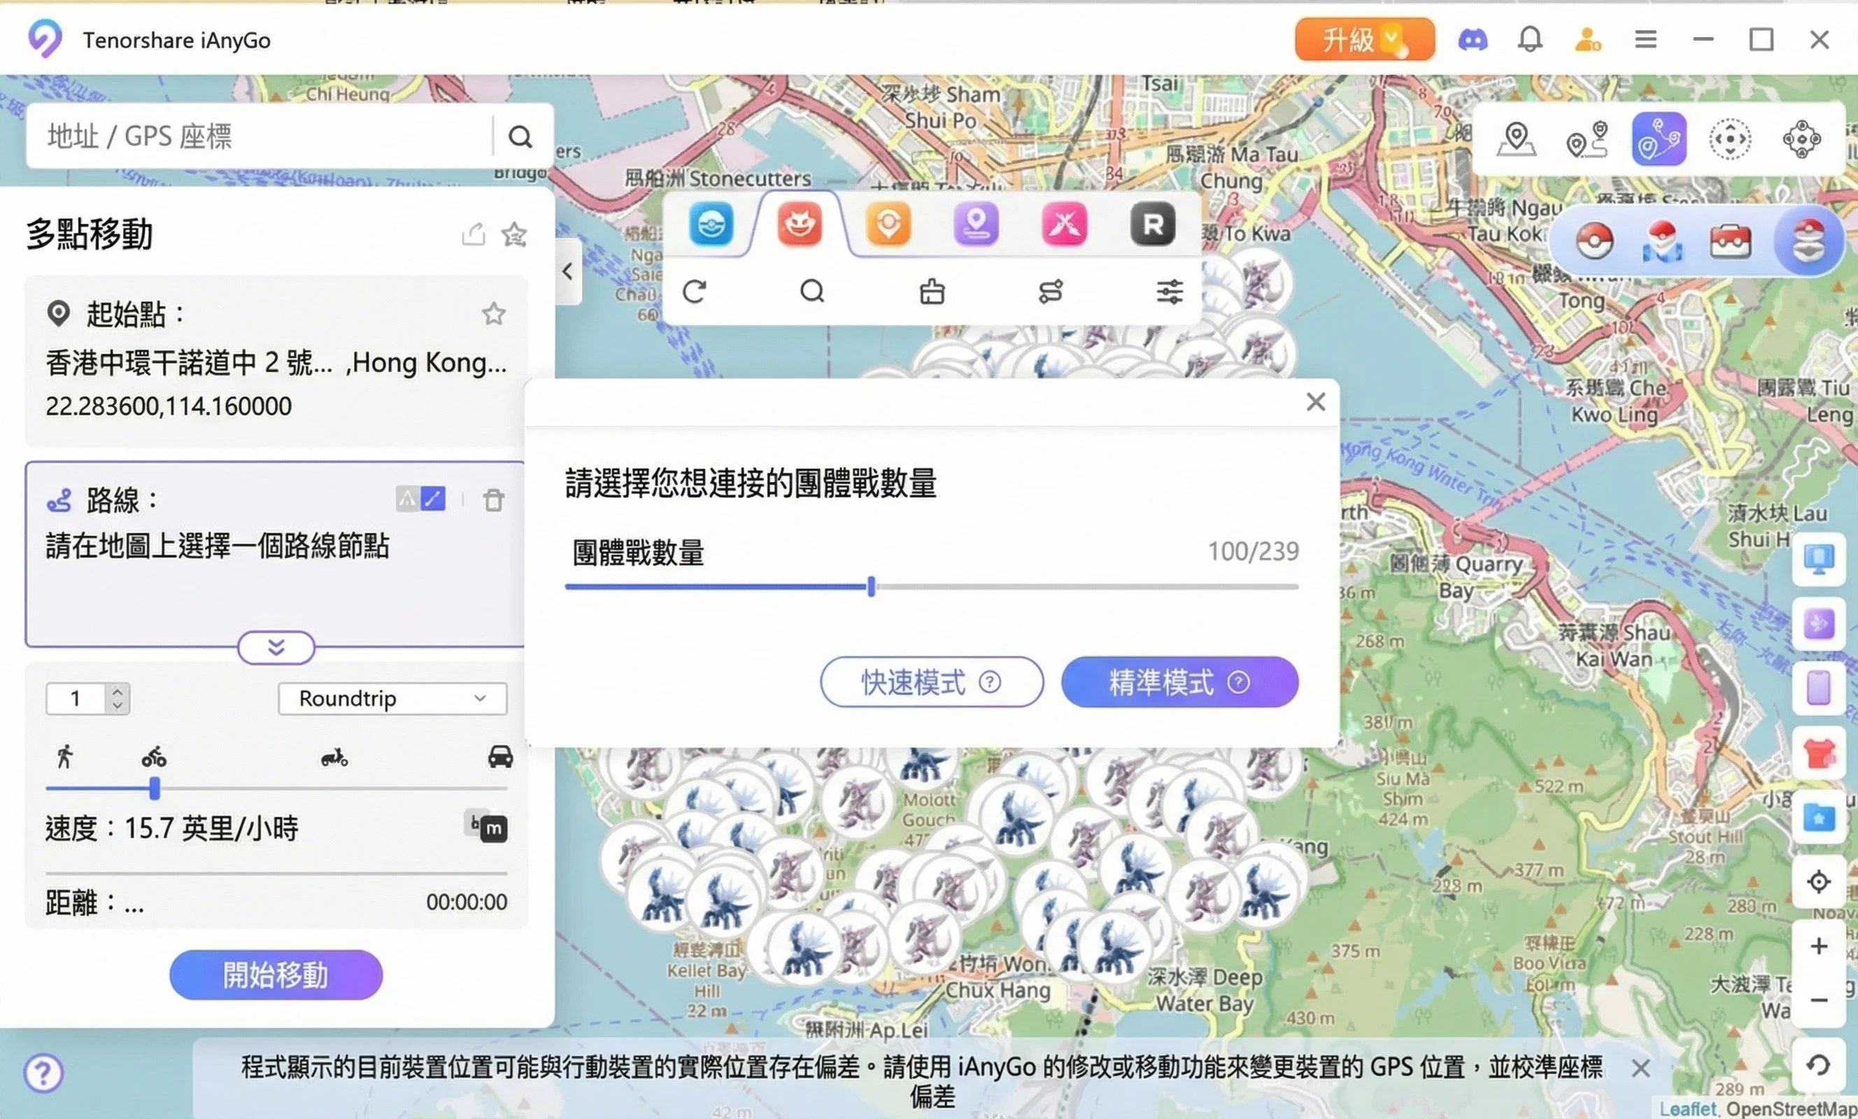The width and height of the screenshot is (1858, 1119).
Task: Collapse the left side panel arrow
Action: click(568, 271)
